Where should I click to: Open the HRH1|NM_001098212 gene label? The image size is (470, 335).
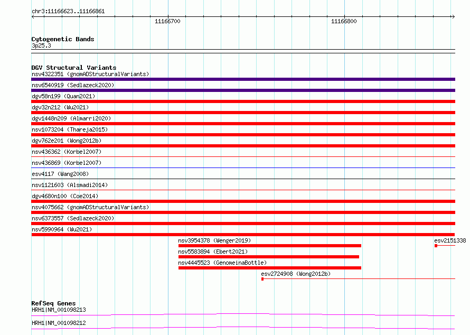pos(59,323)
